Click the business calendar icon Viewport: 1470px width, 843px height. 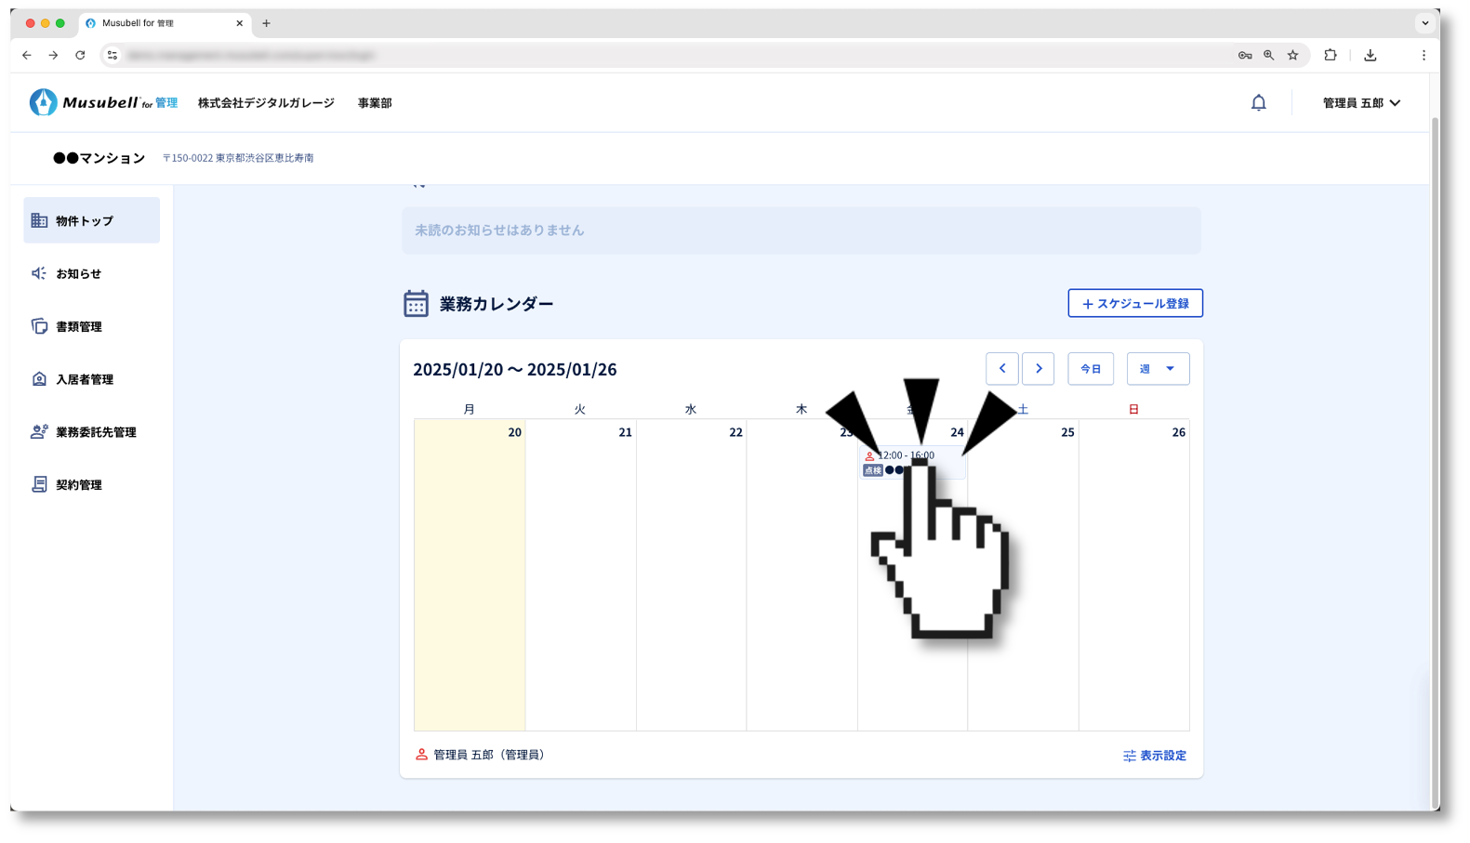pos(416,304)
